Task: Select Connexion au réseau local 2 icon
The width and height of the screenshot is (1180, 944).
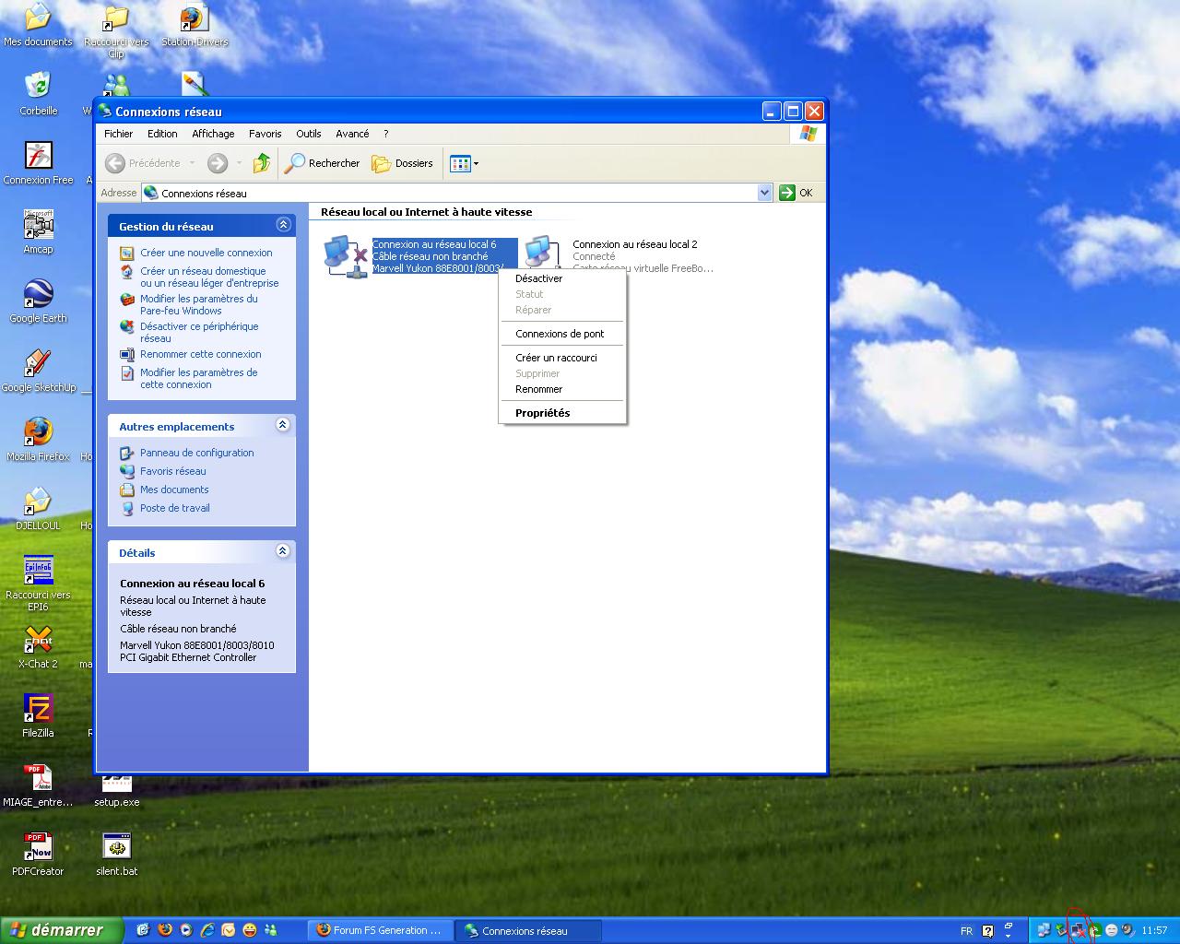Action: [542, 253]
